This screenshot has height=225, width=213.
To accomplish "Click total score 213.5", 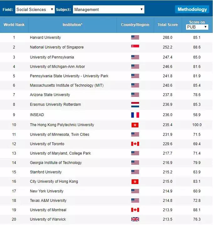I will 168,219.
